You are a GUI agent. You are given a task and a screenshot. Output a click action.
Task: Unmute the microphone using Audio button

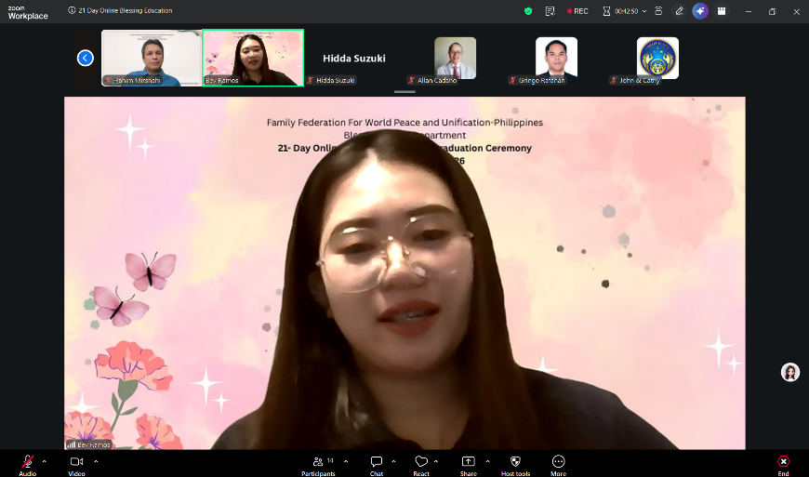28,462
